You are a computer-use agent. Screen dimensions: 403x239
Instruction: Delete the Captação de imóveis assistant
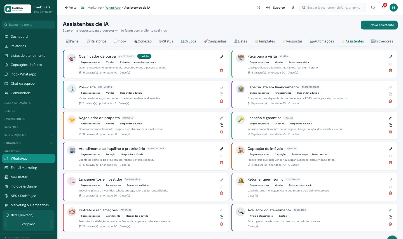point(390,163)
